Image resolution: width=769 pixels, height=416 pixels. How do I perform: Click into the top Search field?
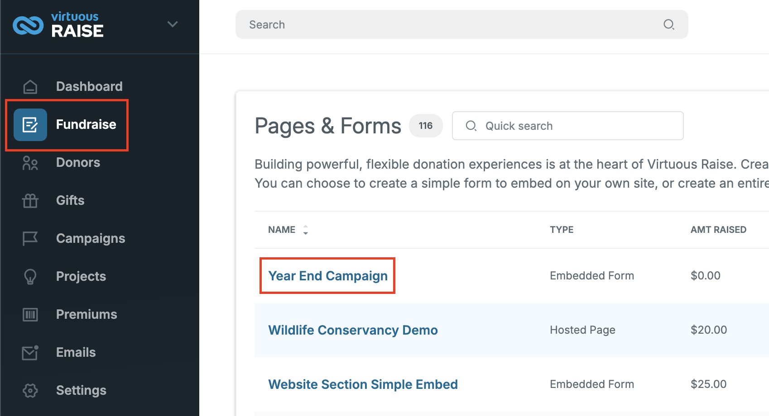pyautogui.click(x=461, y=24)
